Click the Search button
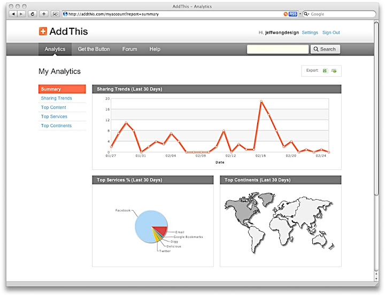Screen dimensions: 385x296 [x=325, y=49]
